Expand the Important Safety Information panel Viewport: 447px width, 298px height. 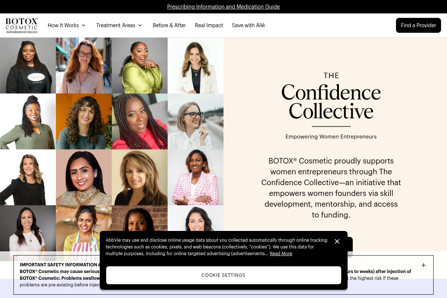click(x=423, y=265)
